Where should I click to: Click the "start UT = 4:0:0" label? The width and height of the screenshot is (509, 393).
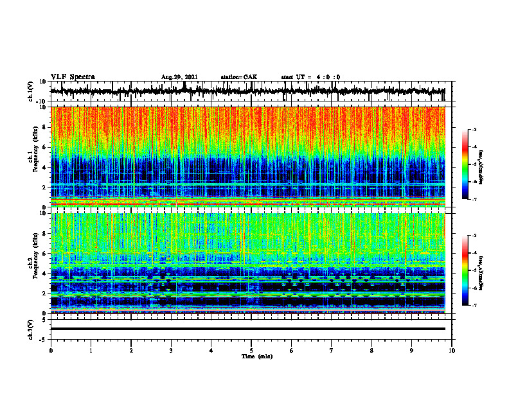pyautogui.click(x=310, y=77)
